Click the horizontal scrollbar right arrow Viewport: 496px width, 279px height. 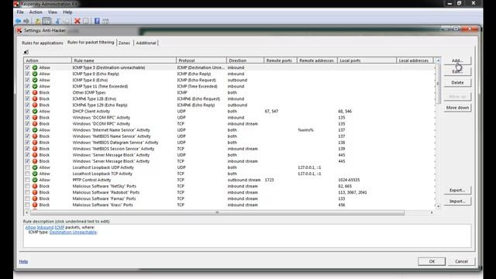(x=432, y=212)
